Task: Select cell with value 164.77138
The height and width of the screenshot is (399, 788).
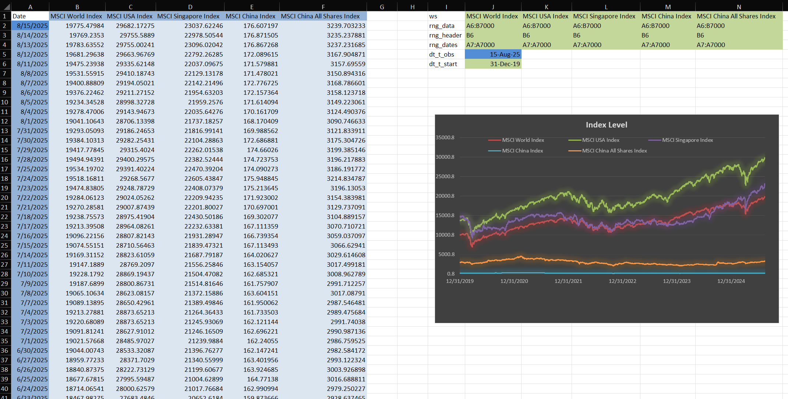Action: pyautogui.click(x=252, y=379)
